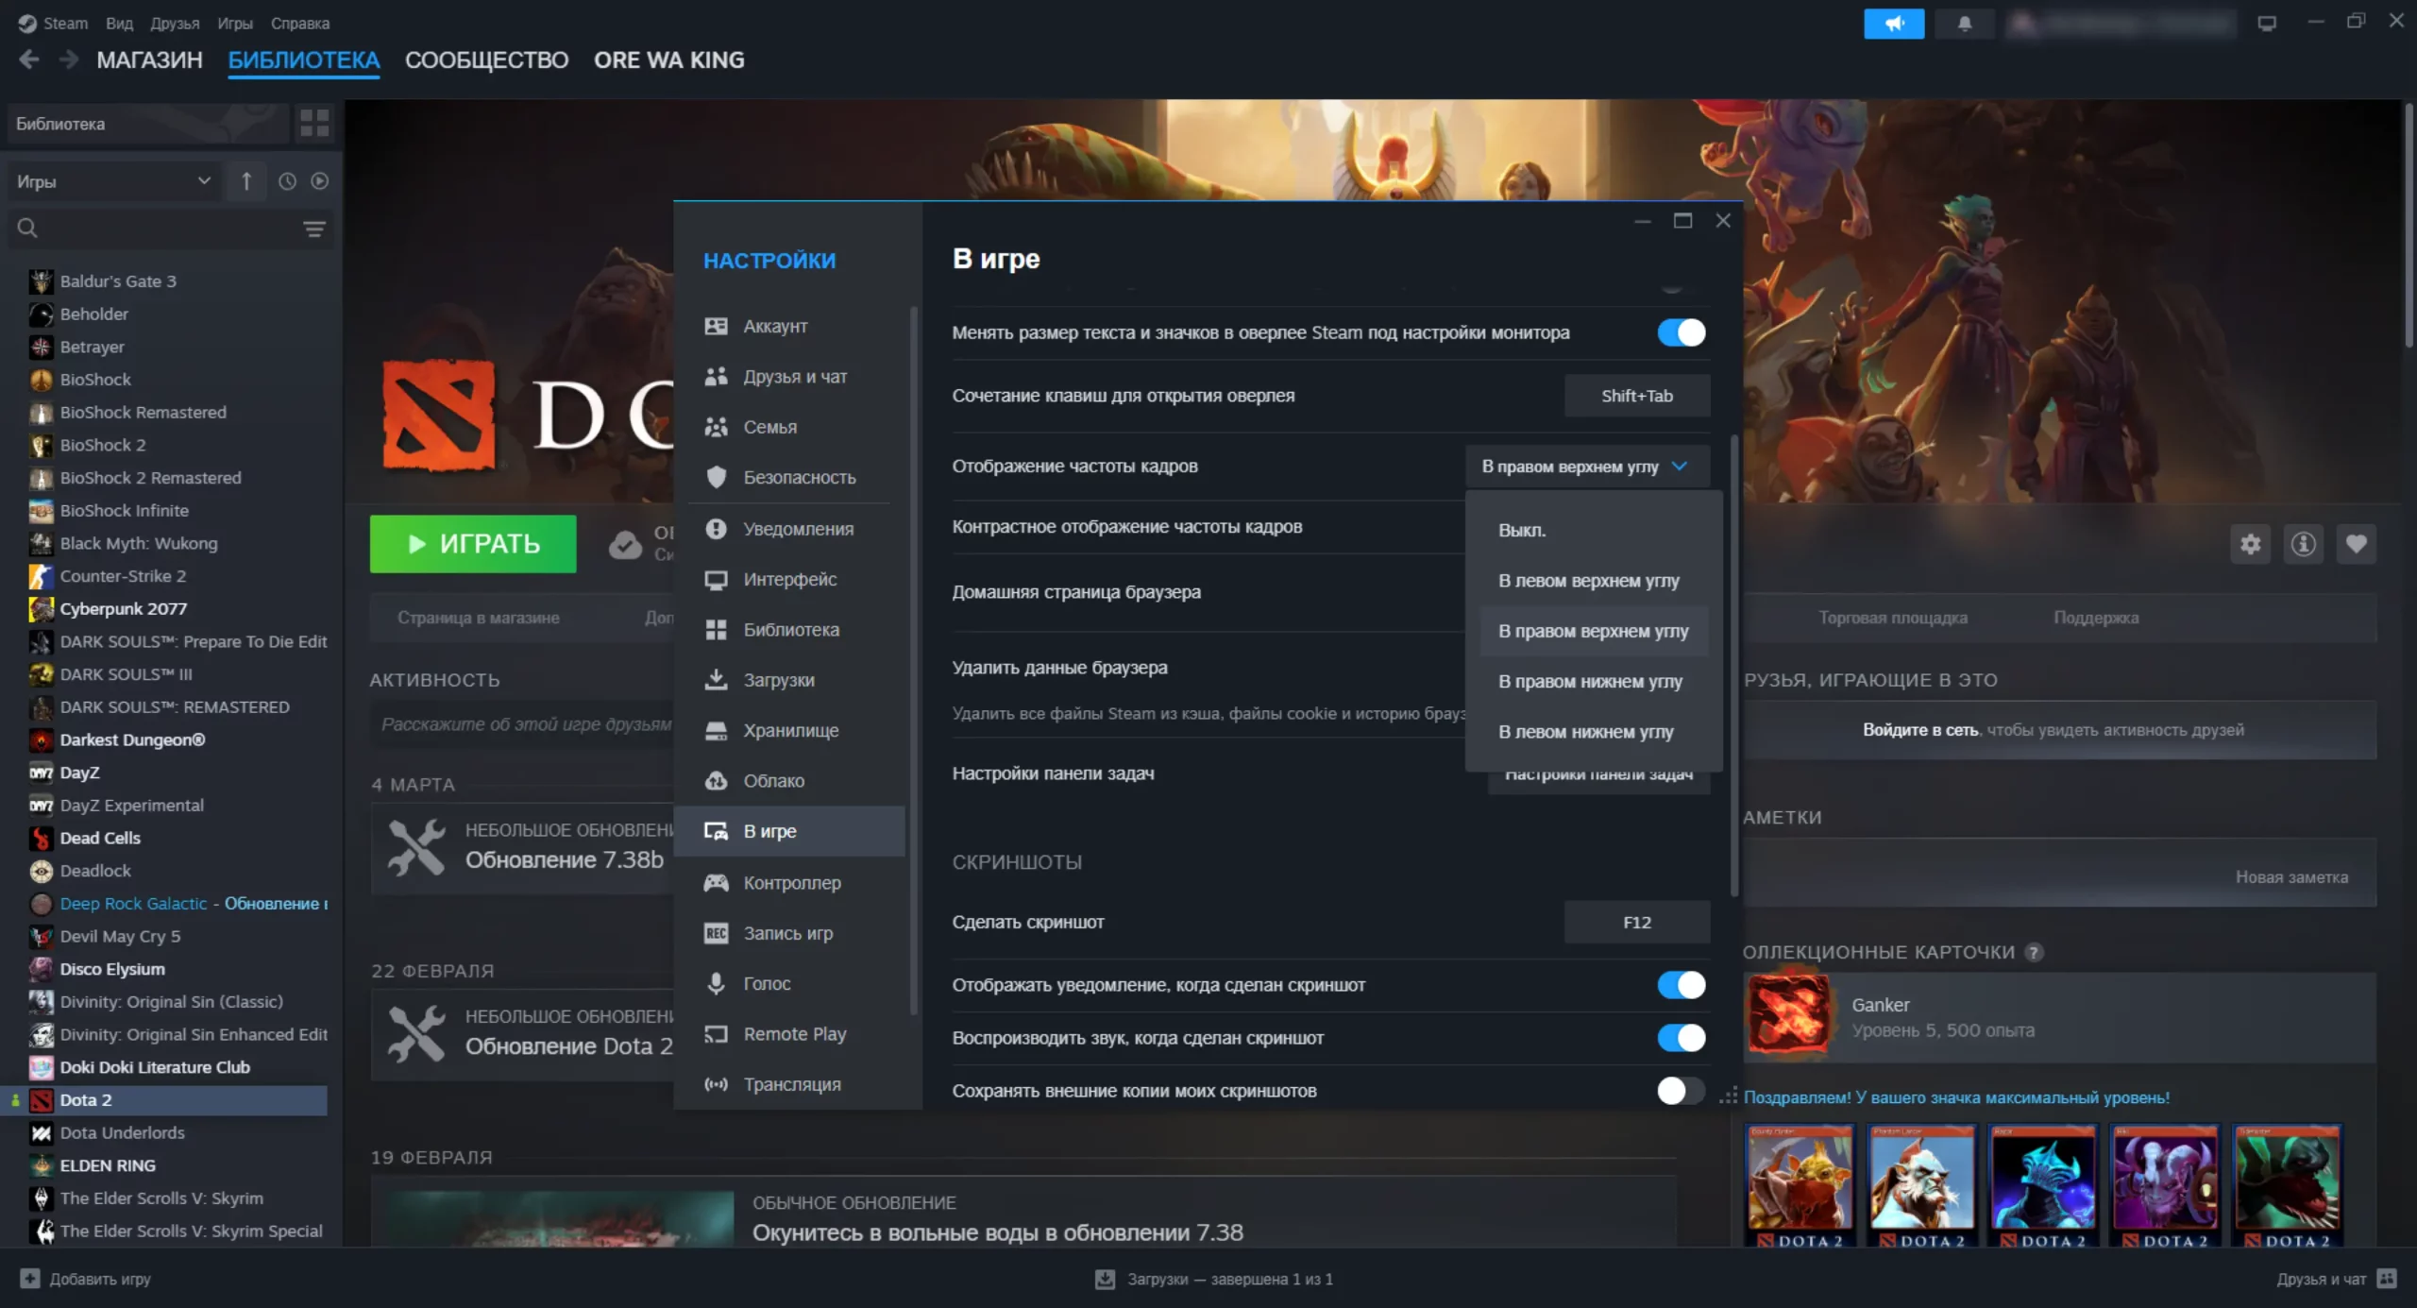
Task: Open the Controller settings section
Action: (x=791, y=882)
